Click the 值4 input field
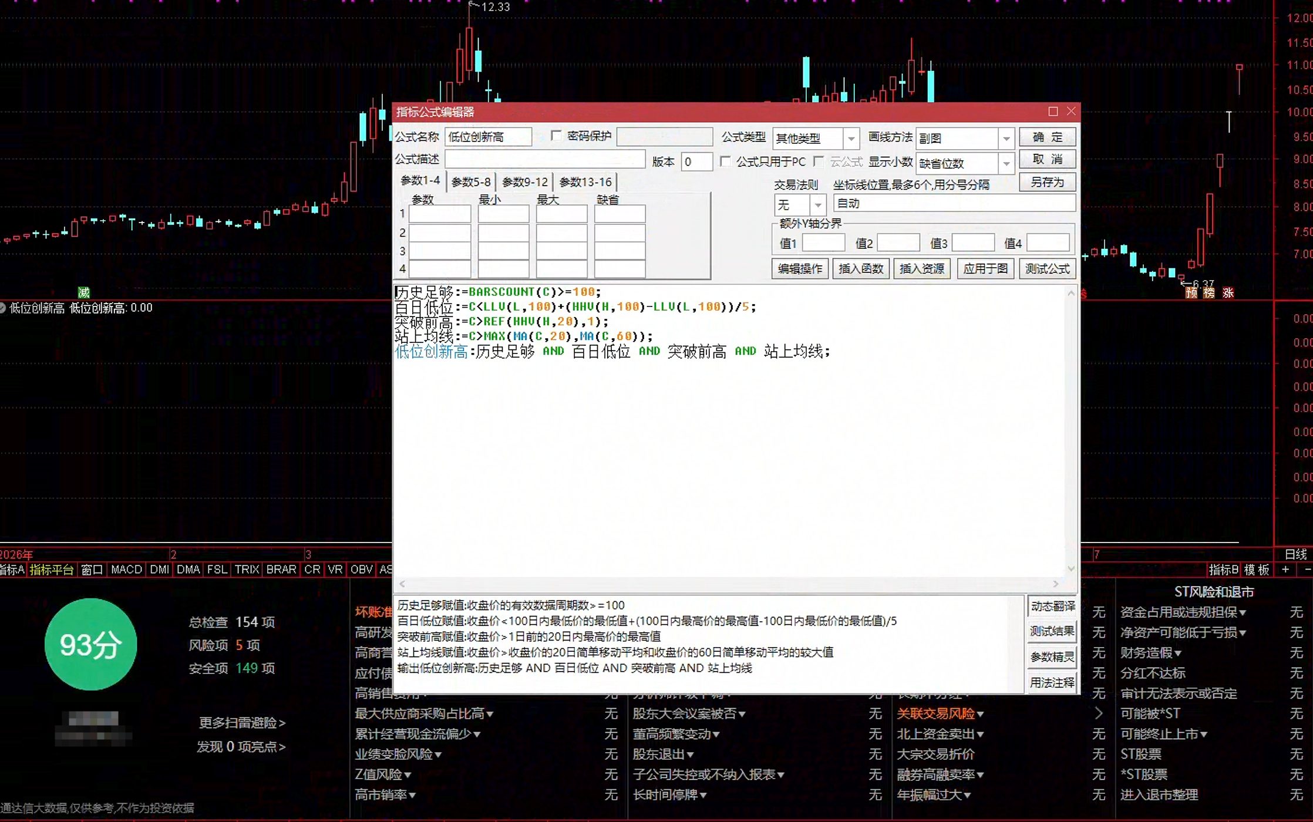Image resolution: width=1313 pixels, height=822 pixels. 1048,242
